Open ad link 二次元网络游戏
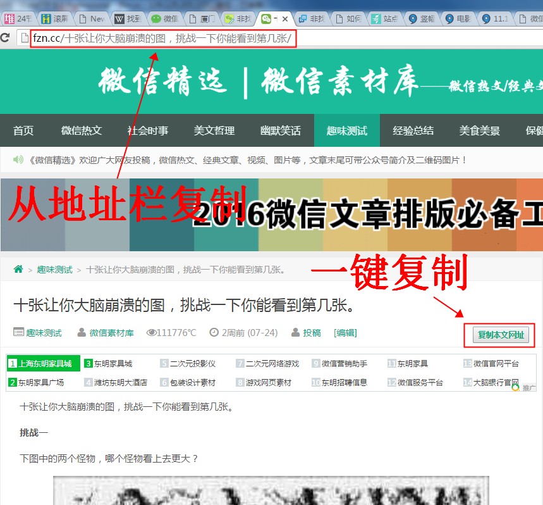Viewport: 543px width, 505px height. pyautogui.click(x=272, y=364)
